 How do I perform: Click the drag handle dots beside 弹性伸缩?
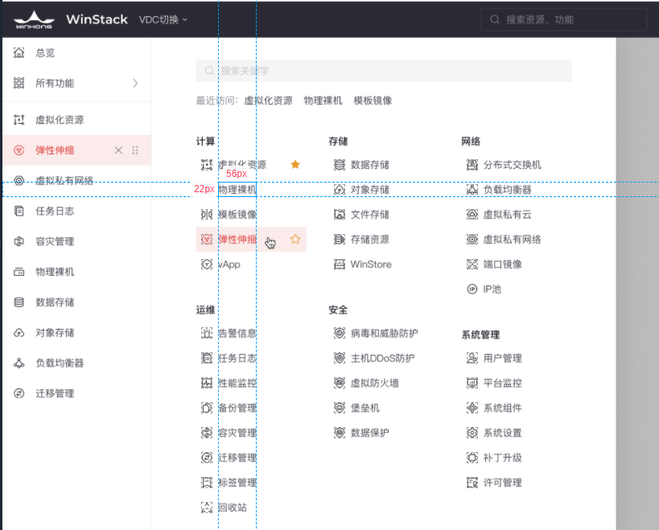click(135, 150)
